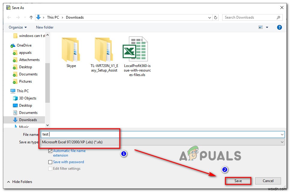Open the Attachments OneDrive folder
Image resolution: width=290 pixels, height=192 pixels.
26,60
